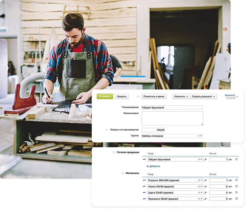
Task: Click the edit pencil beside Ножка 40x40
Action: 205,187
